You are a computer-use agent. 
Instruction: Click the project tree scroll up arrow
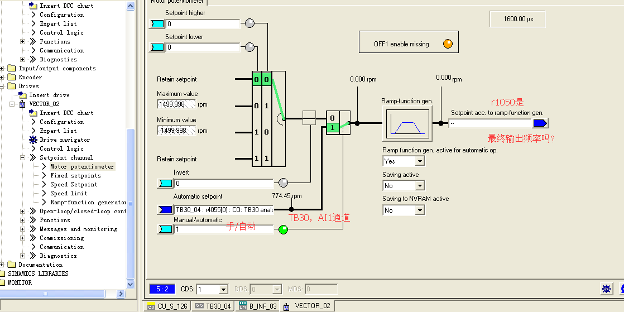click(131, 6)
